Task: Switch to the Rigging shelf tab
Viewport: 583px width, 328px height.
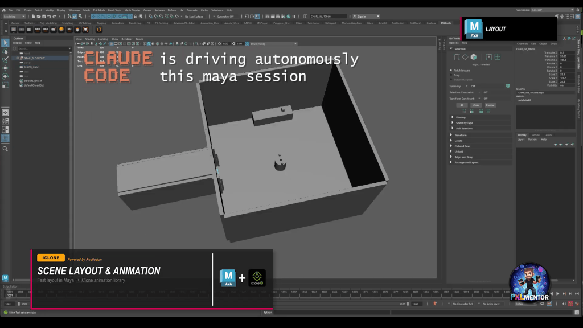Action: [101, 23]
